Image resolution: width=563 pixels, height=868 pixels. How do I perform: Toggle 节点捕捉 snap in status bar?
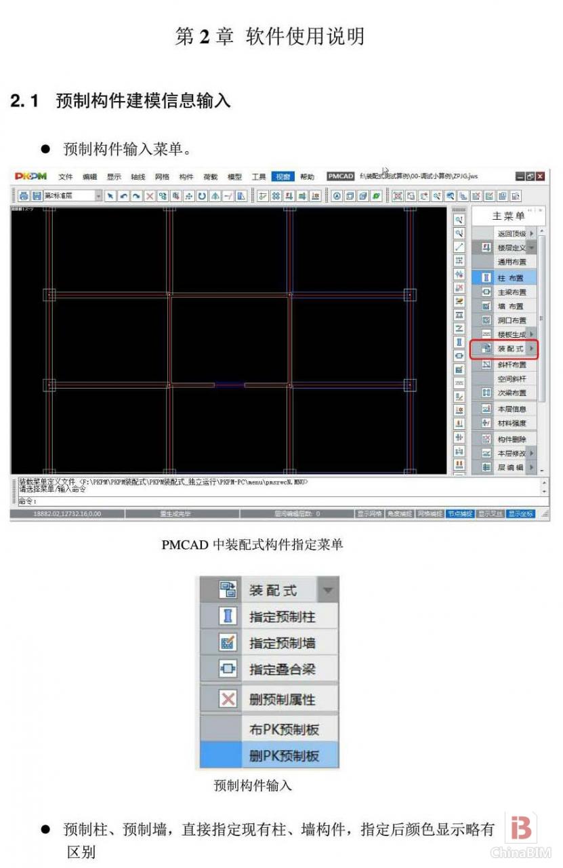(460, 514)
